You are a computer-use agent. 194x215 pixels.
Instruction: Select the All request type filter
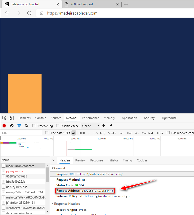tap(74, 133)
